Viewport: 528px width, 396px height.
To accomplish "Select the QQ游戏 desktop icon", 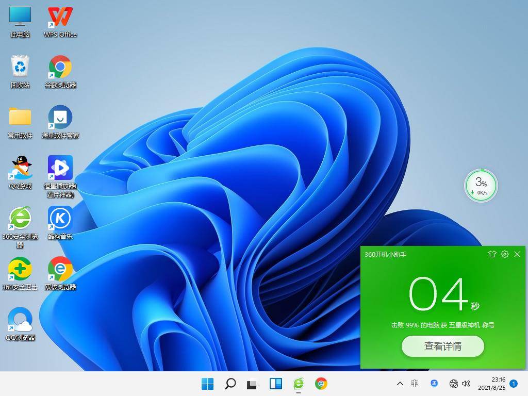I will (x=20, y=169).
